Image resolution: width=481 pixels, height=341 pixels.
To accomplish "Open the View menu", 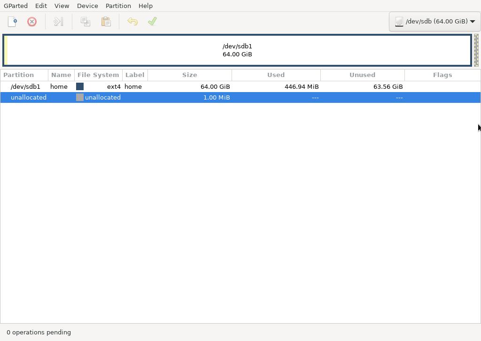I will coord(62,6).
